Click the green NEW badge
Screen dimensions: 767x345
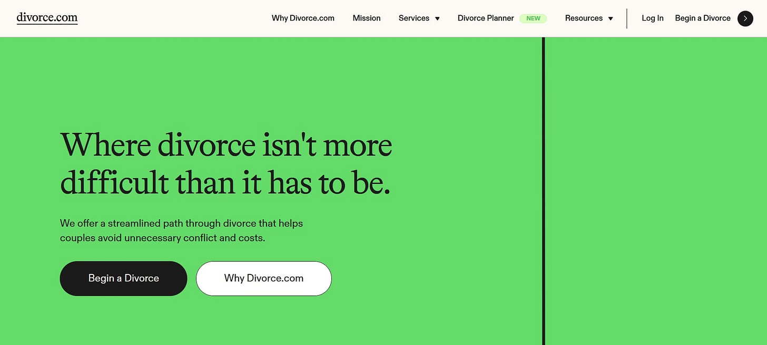[533, 18]
